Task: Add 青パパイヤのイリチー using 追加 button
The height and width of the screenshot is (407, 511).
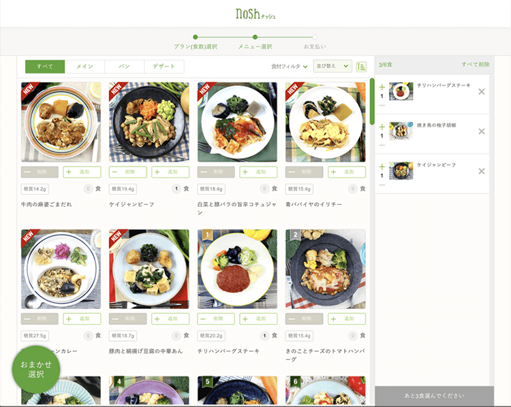Action: pyautogui.click(x=347, y=172)
